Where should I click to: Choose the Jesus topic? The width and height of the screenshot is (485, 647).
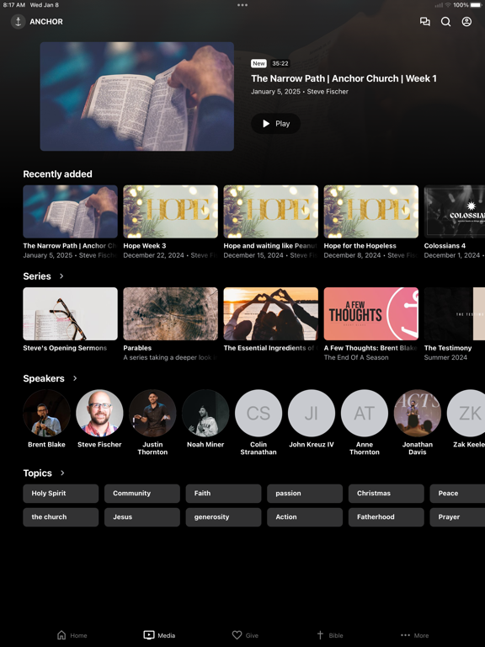coord(141,517)
